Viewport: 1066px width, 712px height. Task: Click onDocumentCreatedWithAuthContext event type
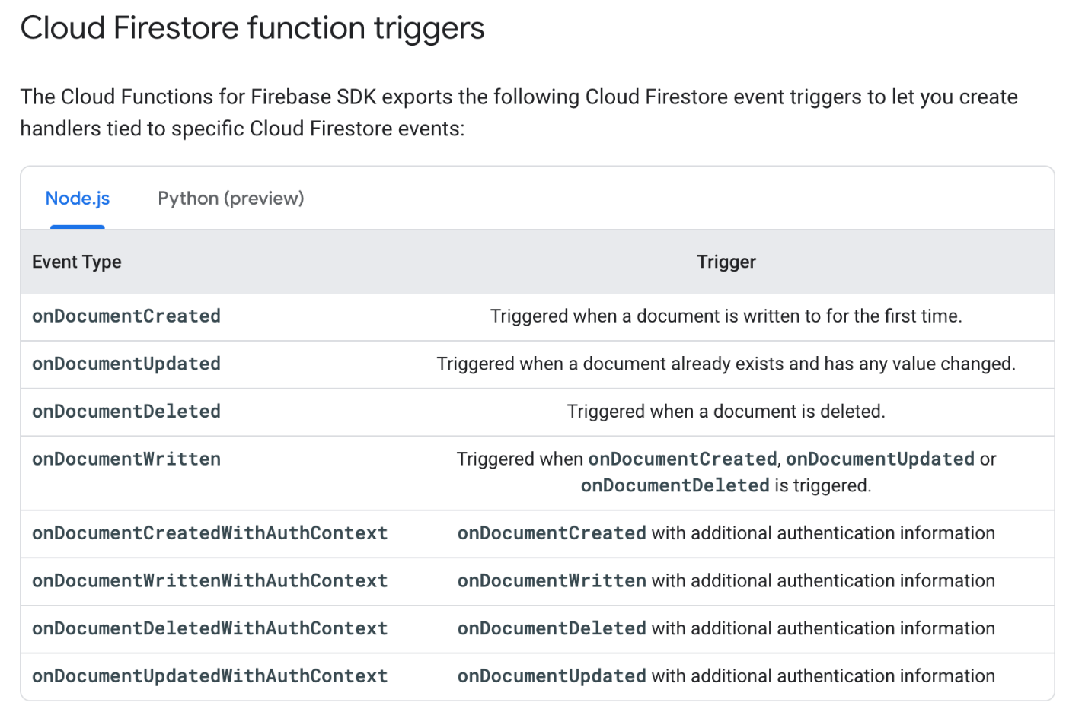(210, 533)
